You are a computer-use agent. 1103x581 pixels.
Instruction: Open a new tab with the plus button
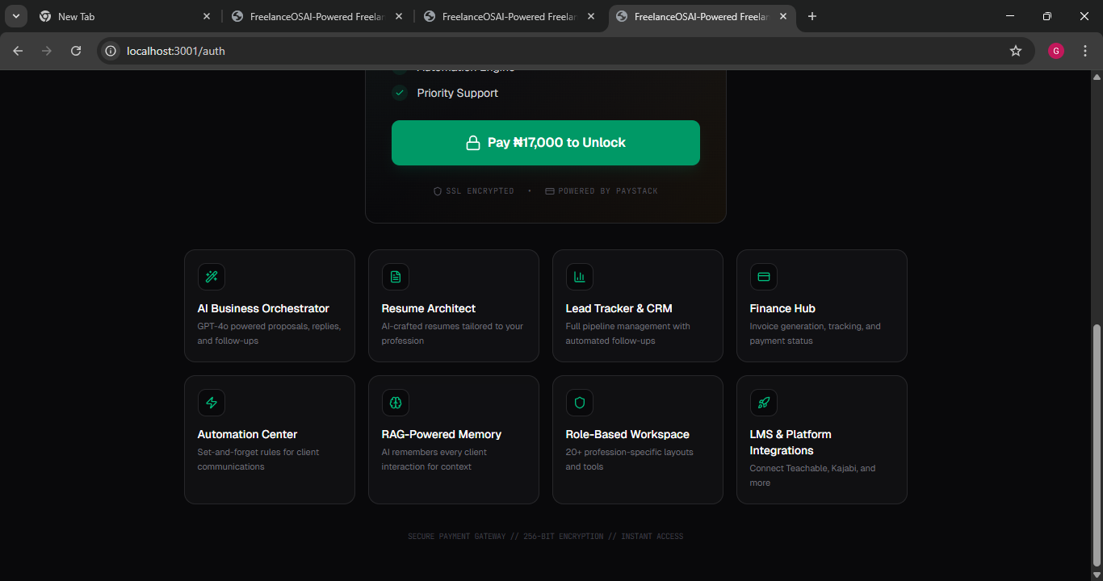point(812,16)
